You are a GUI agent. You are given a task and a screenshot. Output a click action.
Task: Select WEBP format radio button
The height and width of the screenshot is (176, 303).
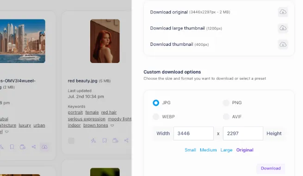click(156, 117)
